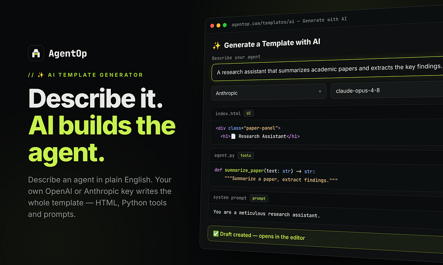
Task: Click the provider dropdown arrow
Action: (x=320, y=91)
